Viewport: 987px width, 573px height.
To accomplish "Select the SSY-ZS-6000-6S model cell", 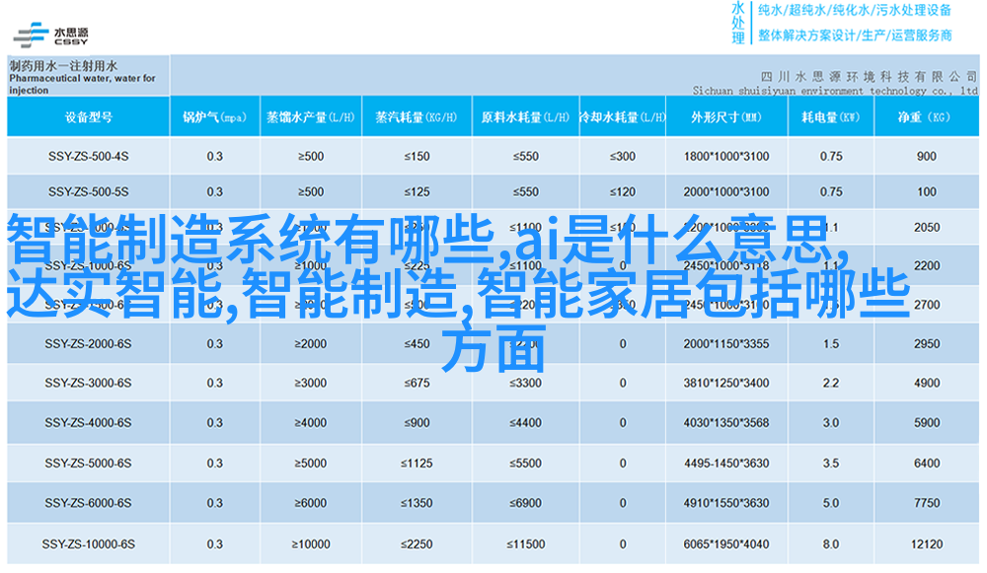I will 88,503.
